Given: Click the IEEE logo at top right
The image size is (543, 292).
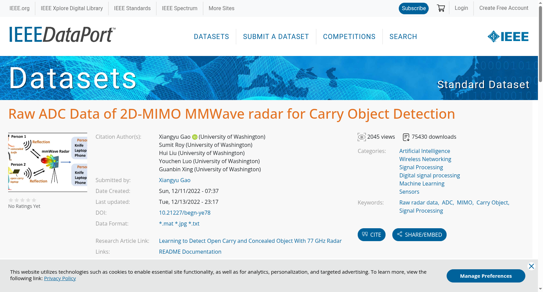Looking at the screenshot, I should (508, 37).
